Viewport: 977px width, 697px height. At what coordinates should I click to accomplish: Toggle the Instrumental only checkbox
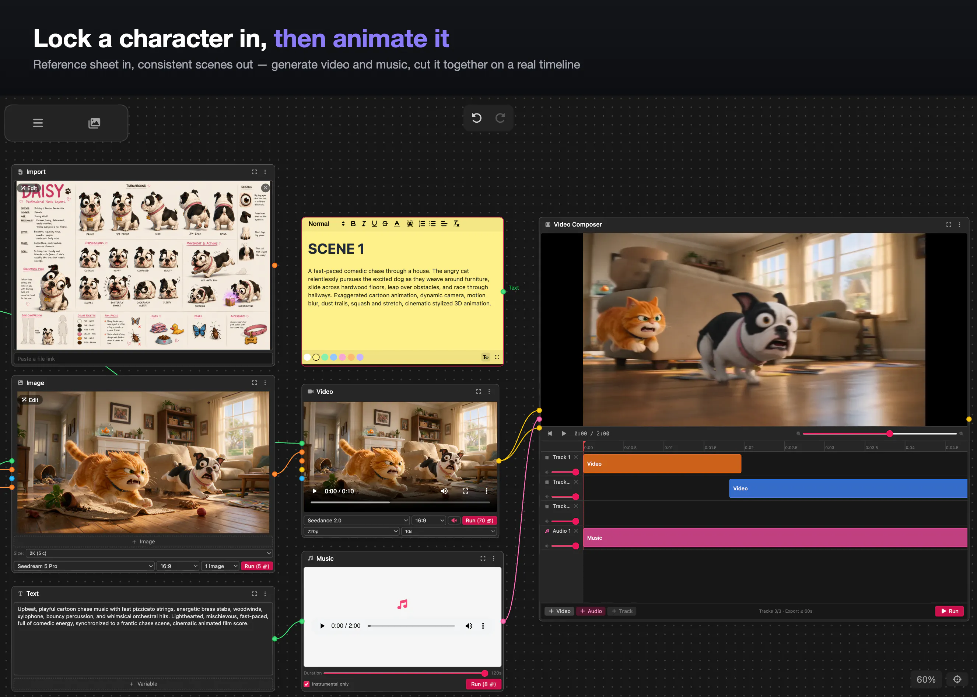click(x=307, y=684)
